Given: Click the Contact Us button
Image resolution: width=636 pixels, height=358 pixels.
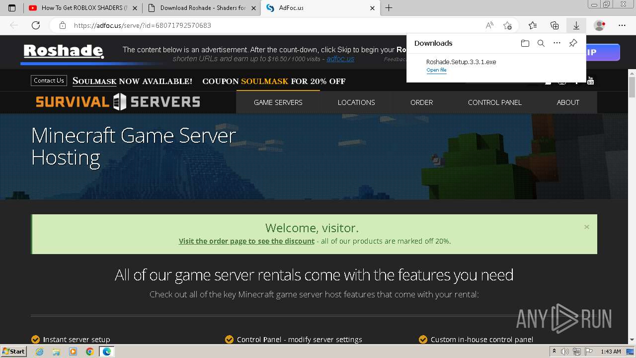Looking at the screenshot, I should [49, 81].
